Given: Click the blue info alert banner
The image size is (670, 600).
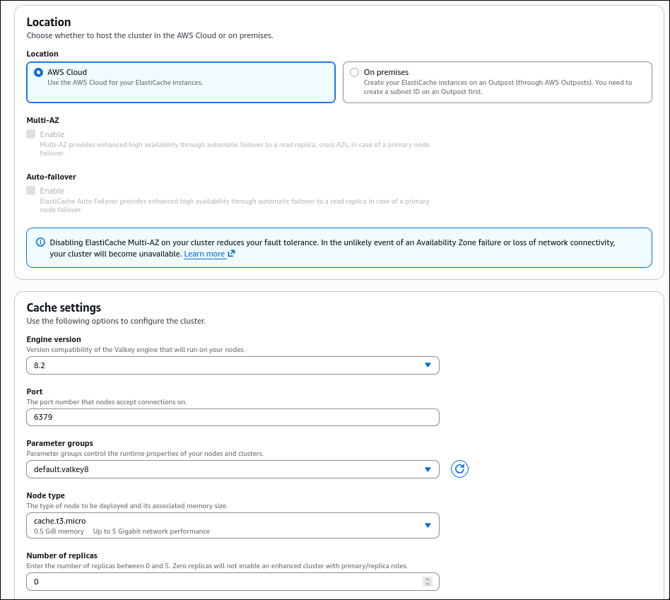Looking at the screenshot, I should [339, 247].
